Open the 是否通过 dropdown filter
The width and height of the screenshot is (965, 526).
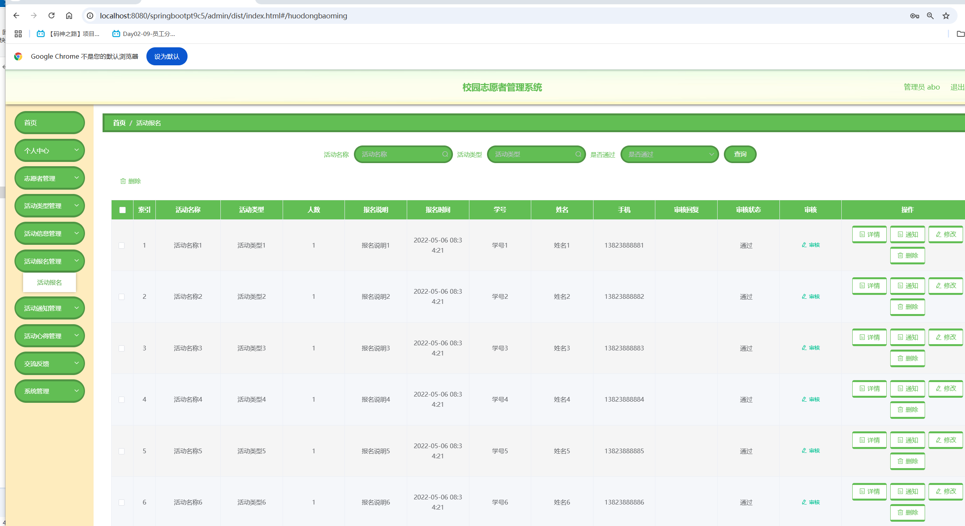pyautogui.click(x=669, y=154)
